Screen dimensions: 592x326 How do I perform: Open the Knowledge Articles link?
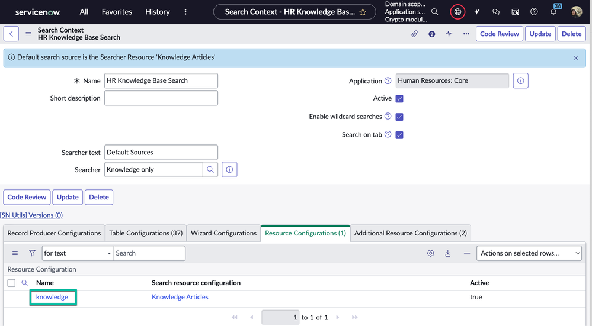click(x=180, y=297)
